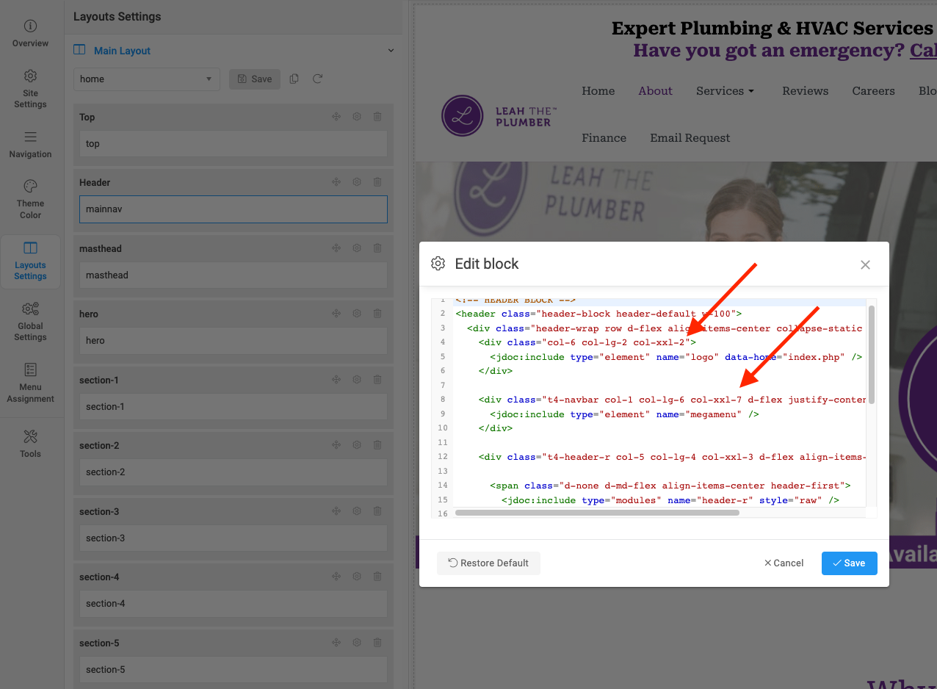Click Email Request in site navigation
Viewport: 937px width, 689px height.
click(x=690, y=138)
